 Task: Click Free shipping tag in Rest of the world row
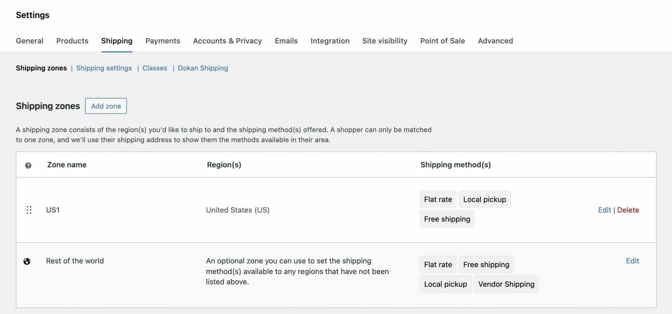click(486, 265)
